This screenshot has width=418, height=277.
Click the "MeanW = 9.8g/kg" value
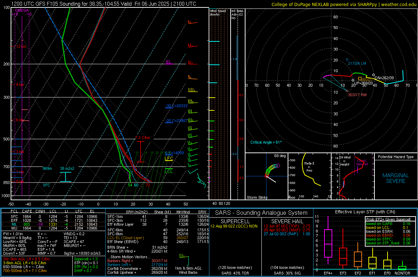(x=17, y=238)
